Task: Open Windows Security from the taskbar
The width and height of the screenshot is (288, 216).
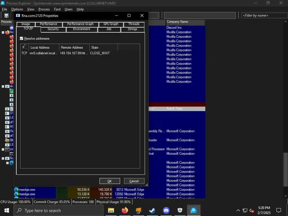Action: [180, 210]
